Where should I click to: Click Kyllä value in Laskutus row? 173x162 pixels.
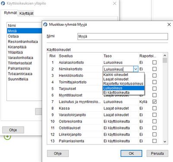[143, 102]
